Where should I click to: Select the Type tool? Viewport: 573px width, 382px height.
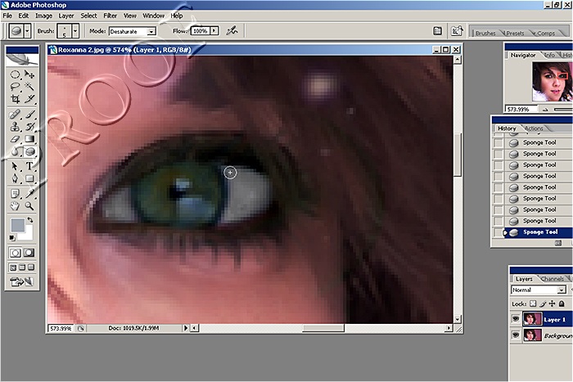pos(29,167)
